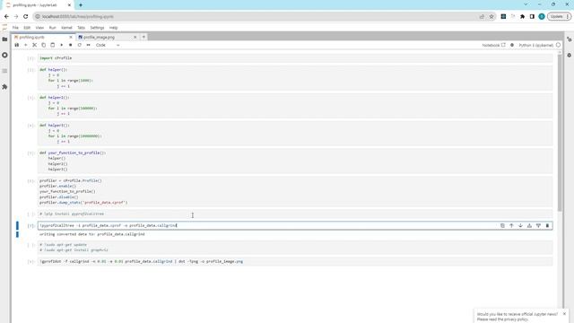Select the pip install pyprof2calltree comment cell
This screenshot has height=323, width=574.
point(295,214)
